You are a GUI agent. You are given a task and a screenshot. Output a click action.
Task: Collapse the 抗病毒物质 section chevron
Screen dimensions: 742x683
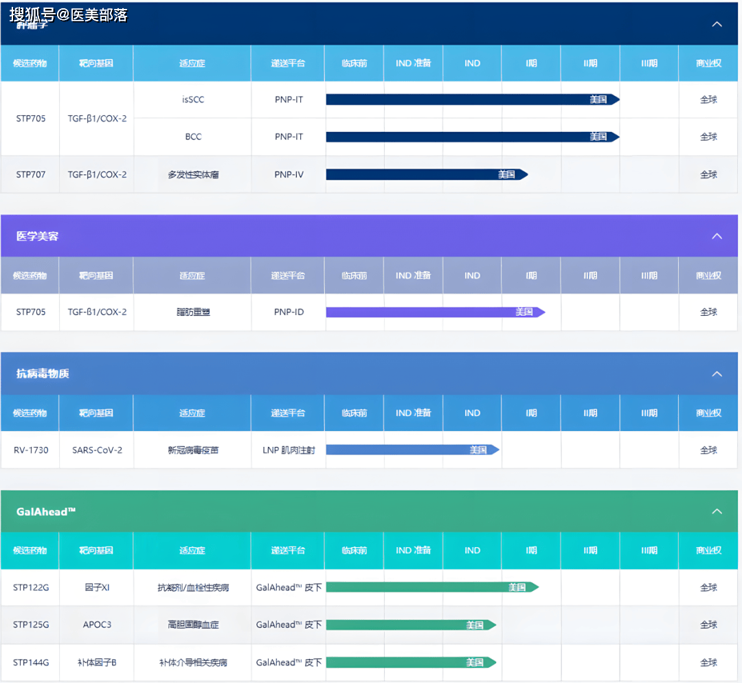(x=717, y=374)
